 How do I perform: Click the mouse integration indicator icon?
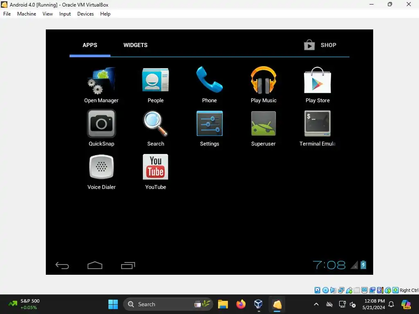[388, 290]
